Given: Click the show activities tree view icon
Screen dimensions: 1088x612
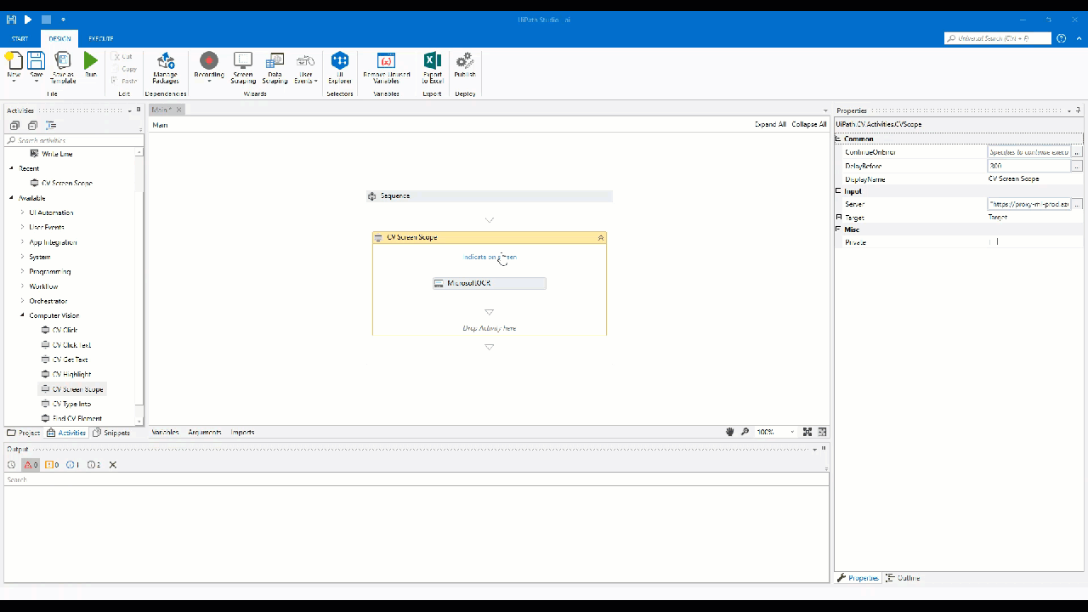Looking at the screenshot, I should (51, 125).
